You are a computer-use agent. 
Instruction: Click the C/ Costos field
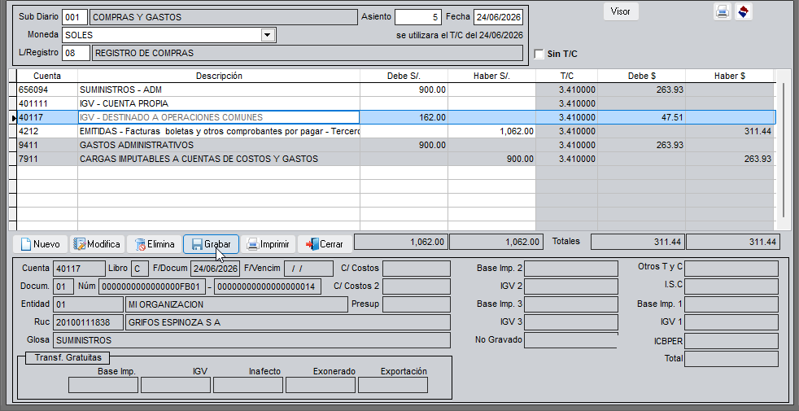coord(417,269)
